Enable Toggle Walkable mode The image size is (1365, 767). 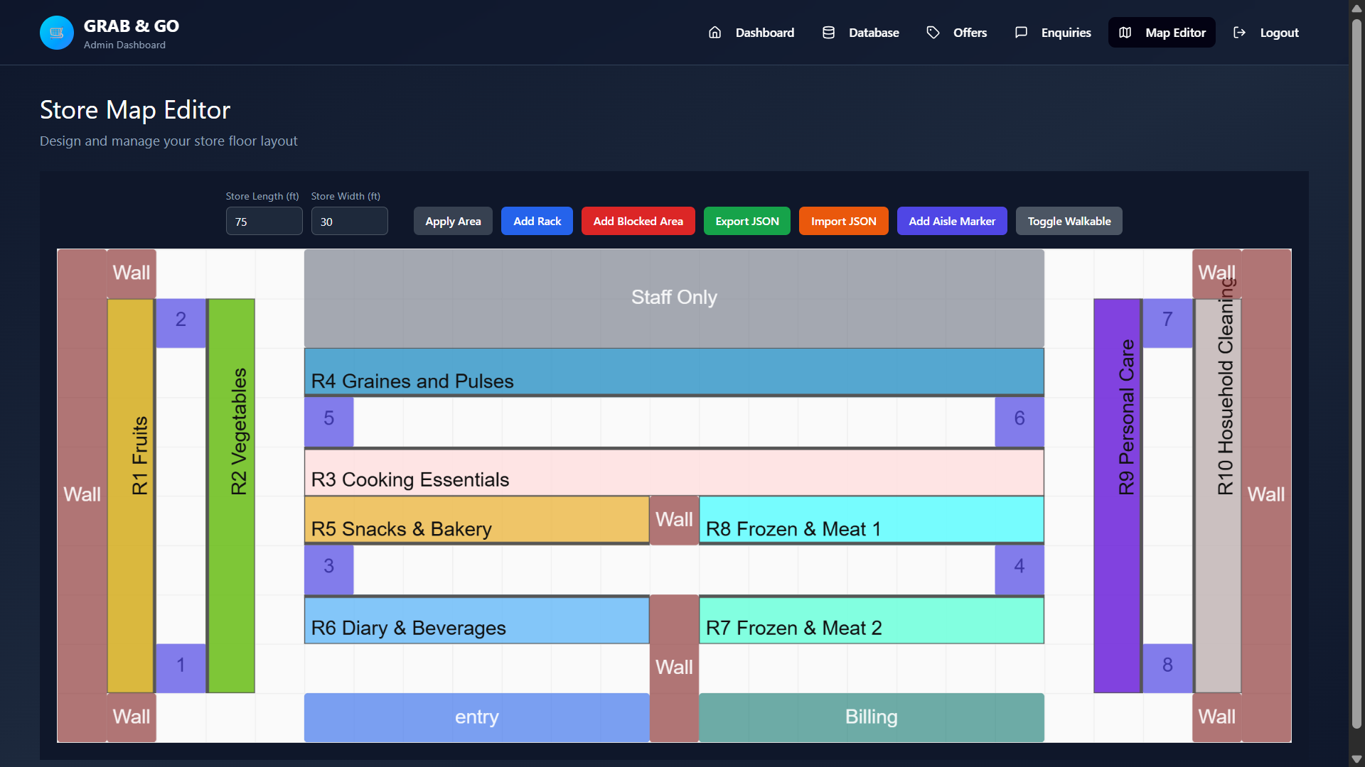coord(1069,221)
